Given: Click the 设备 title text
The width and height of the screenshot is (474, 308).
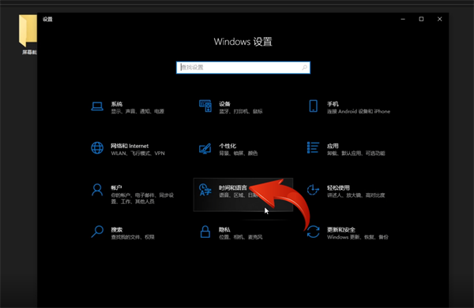Looking at the screenshot, I should (224, 104).
